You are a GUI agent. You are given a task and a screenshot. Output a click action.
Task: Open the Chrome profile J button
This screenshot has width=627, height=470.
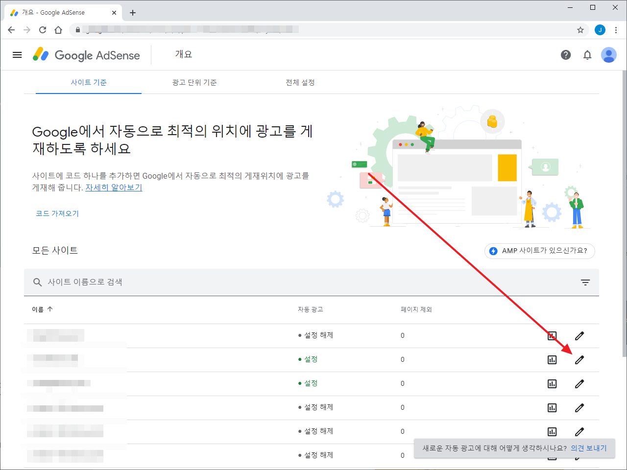tap(600, 30)
